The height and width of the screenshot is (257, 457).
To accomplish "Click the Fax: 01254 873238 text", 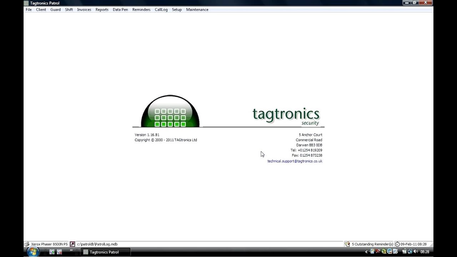I will (x=307, y=156).
